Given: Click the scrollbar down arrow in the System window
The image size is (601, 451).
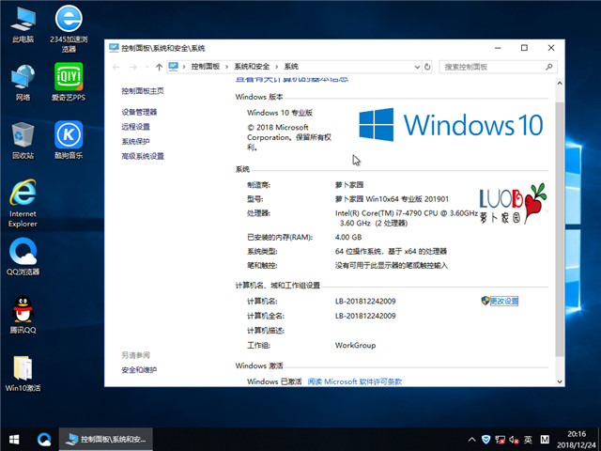Looking at the screenshot, I should click(560, 381).
